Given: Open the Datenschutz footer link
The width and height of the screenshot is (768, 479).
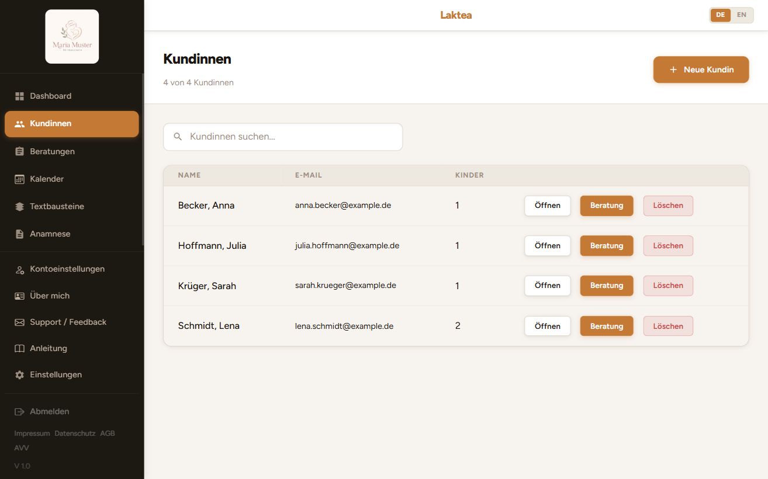Looking at the screenshot, I should click(75, 433).
